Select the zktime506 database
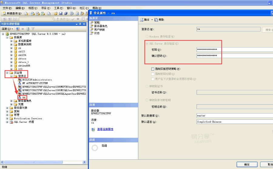This screenshot has width=273, height=169. point(24,66)
